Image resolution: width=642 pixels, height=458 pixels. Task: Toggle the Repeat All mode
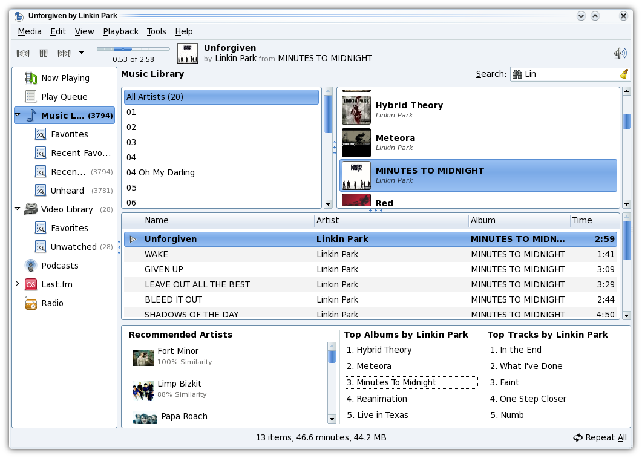coord(600,437)
